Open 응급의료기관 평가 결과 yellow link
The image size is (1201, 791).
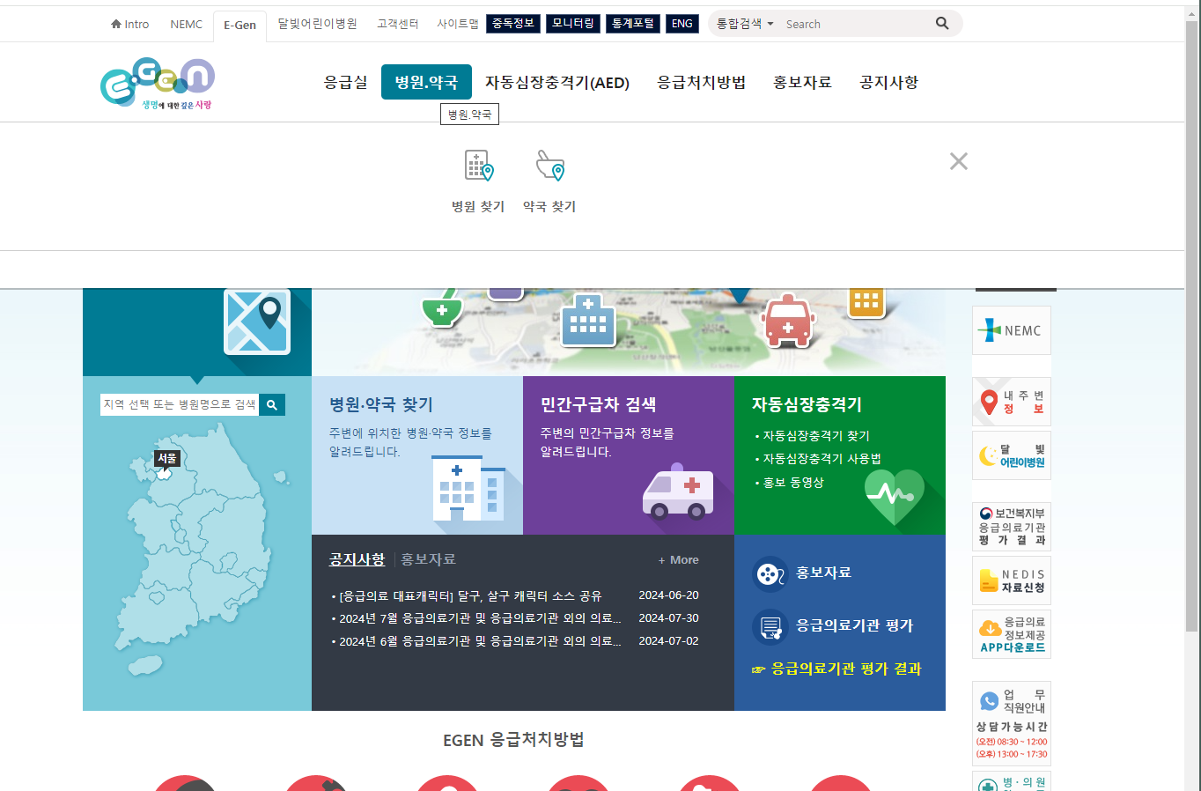[x=836, y=669]
